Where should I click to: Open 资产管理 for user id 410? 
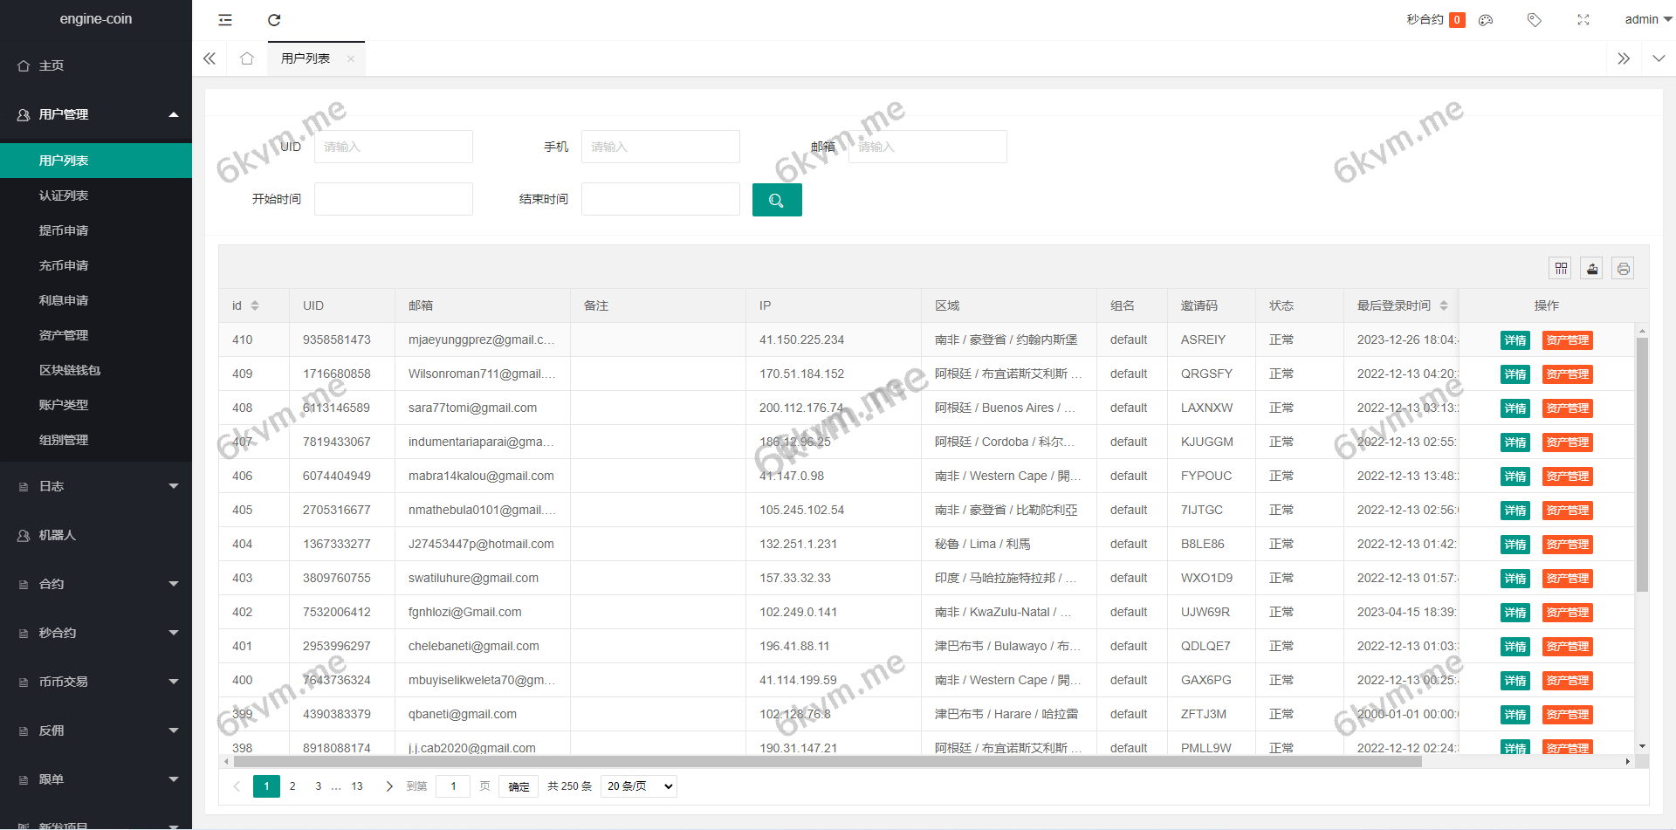pos(1568,340)
